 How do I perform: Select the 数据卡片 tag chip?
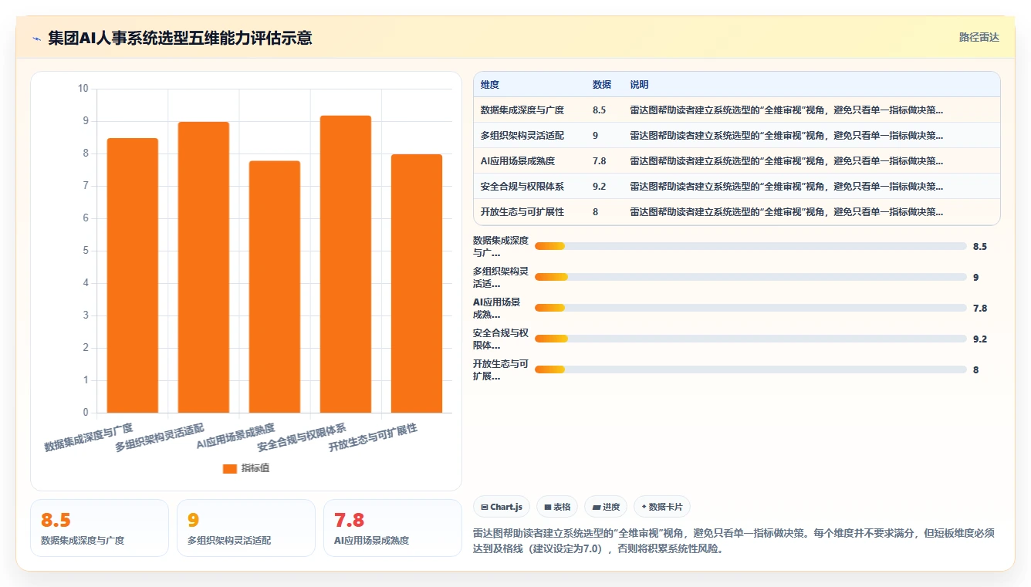coord(662,507)
